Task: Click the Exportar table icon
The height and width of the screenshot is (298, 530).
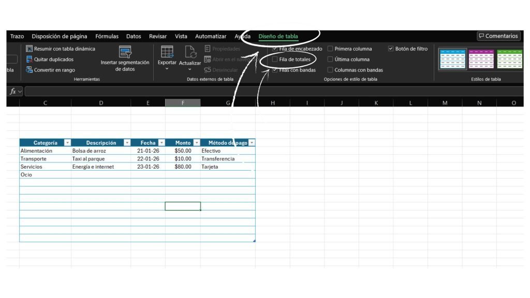Action: [167, 52]
